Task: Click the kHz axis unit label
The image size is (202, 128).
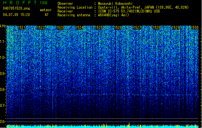Action: click(3, 26)
